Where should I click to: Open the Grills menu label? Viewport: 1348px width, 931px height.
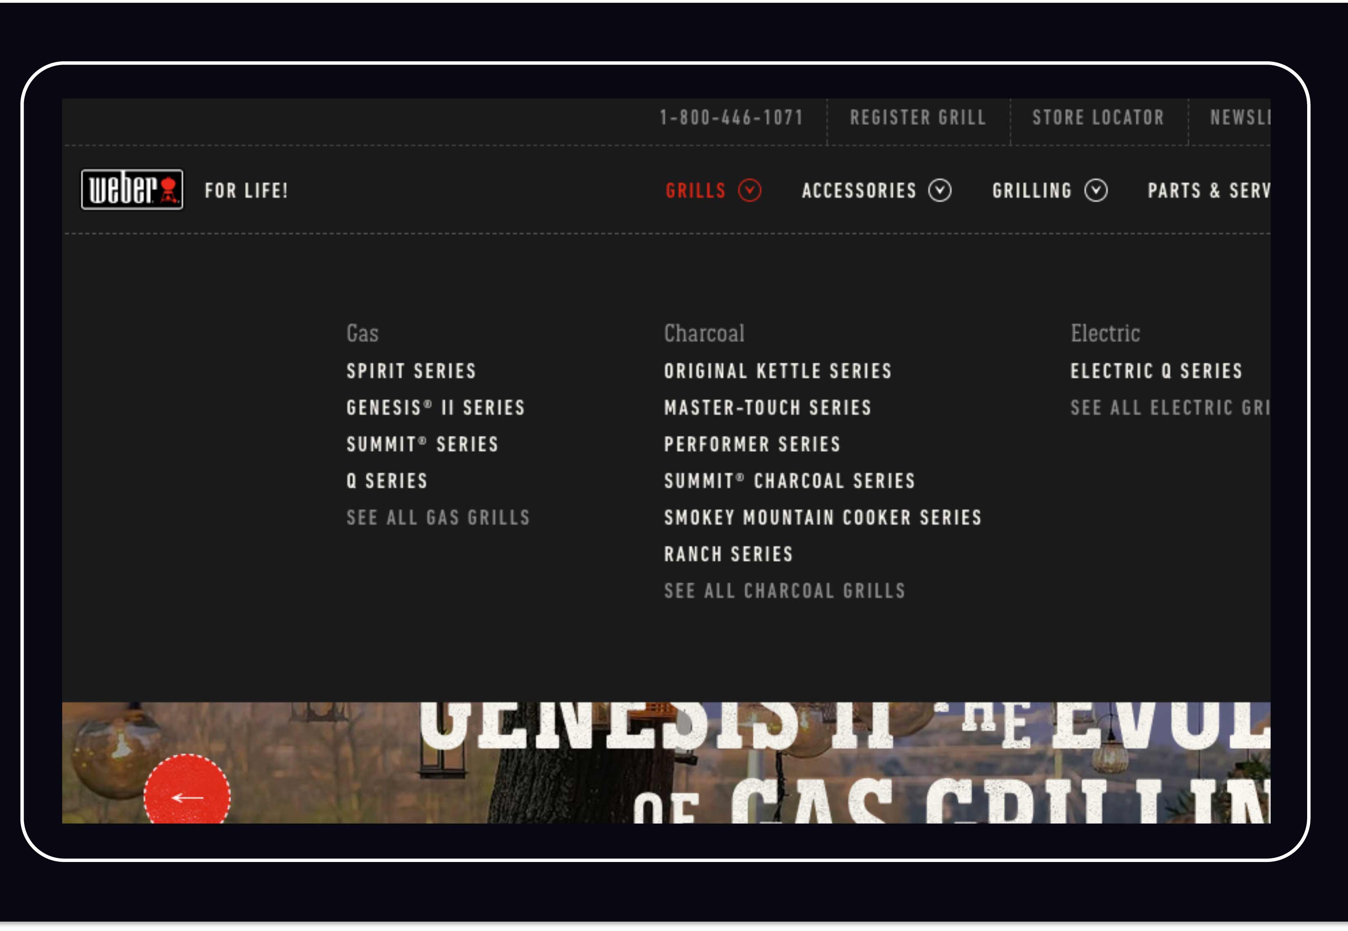click(x=696, y=192)
